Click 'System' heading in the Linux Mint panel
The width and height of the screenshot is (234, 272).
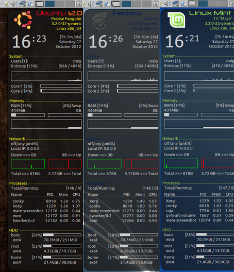[x=169, y=56]
